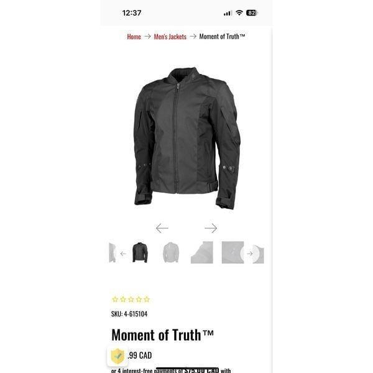Screen dimensions: 373x373
Task: Select the sleeve close-up thumbnail
Action: [x=201, y=252]
